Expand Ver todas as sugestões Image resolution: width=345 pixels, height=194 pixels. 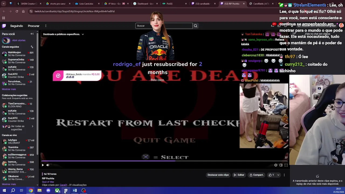(x=18, y=128)
